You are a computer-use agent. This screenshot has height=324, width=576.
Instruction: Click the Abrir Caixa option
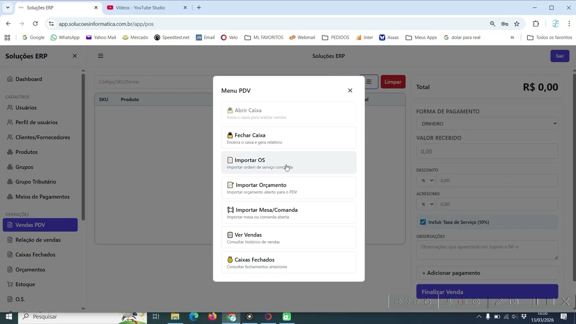pyautogui.click(x=288, y=113)
